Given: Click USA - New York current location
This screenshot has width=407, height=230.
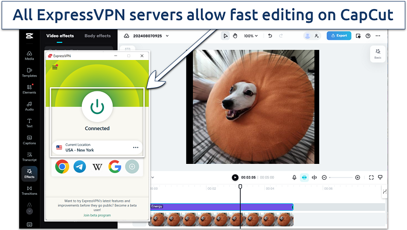Looking at the screenshot, I should tap(97, 148).
